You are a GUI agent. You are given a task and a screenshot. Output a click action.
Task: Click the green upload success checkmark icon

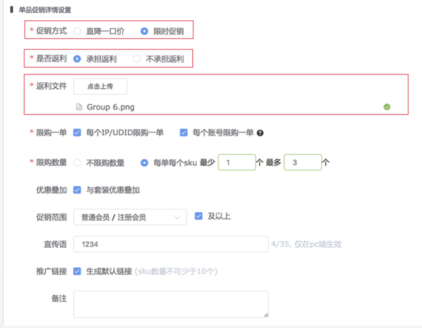pos(387,107)
